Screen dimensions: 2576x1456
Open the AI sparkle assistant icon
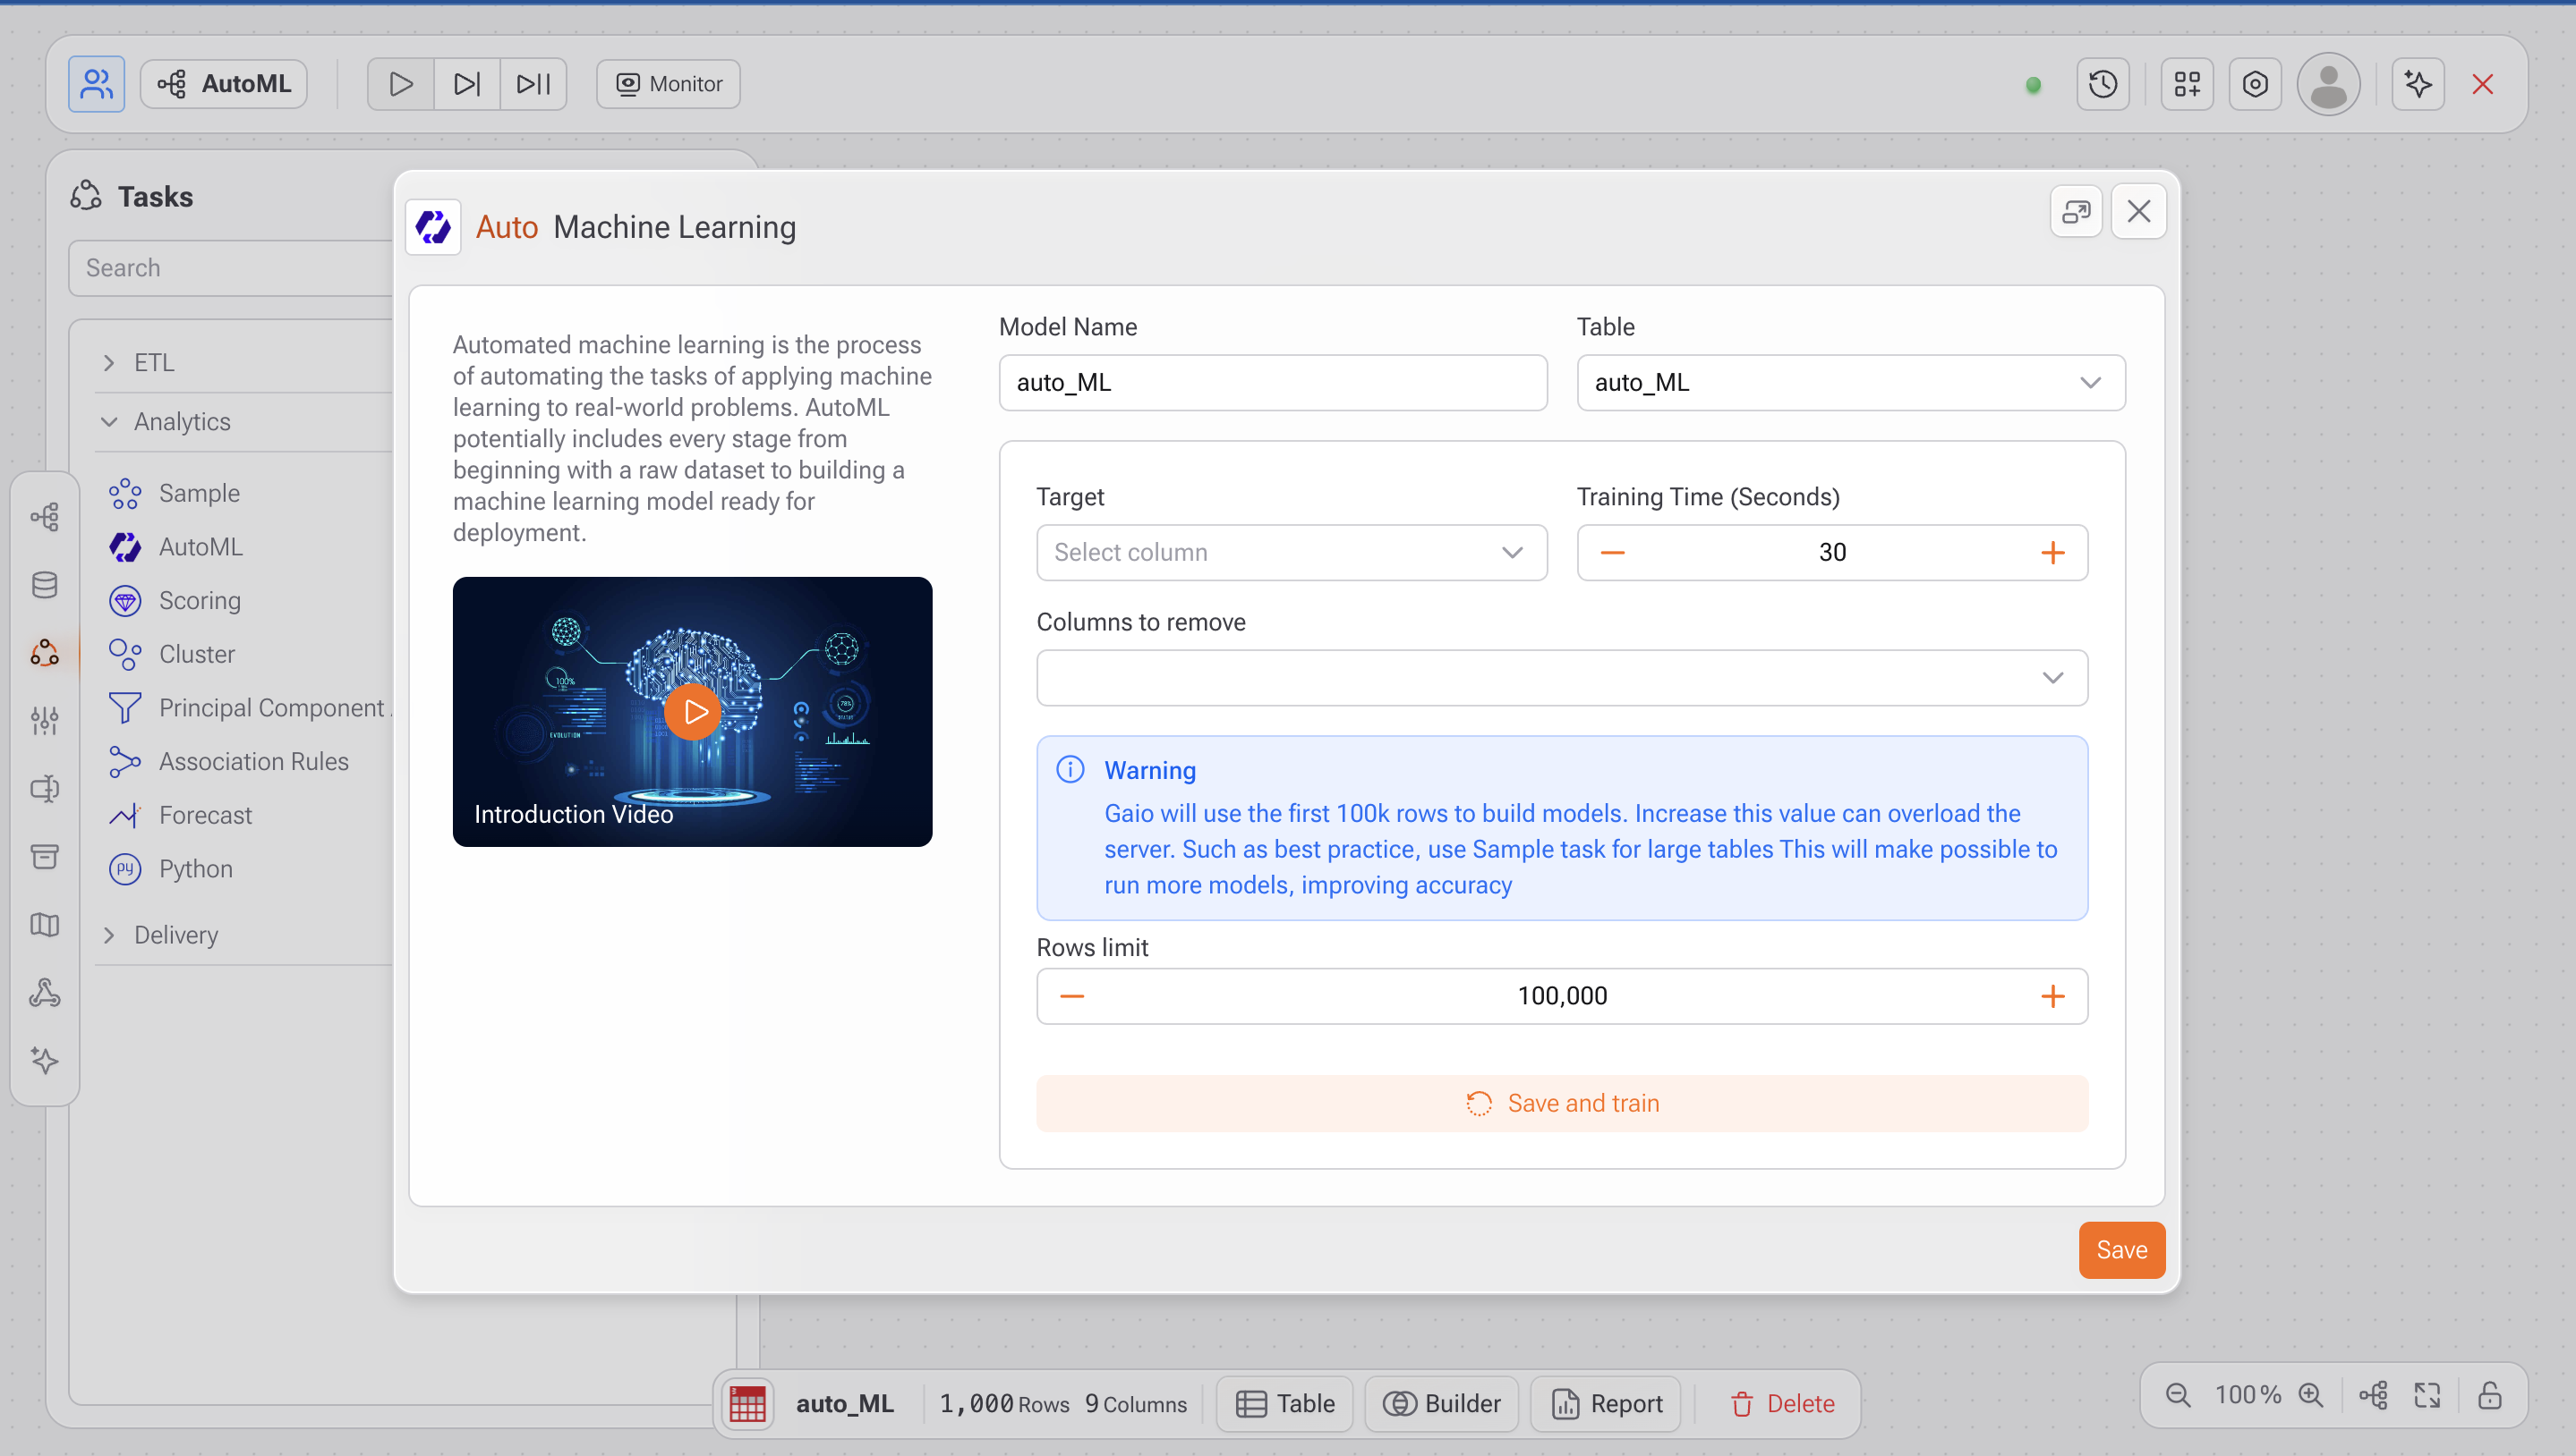(2417, 84)
